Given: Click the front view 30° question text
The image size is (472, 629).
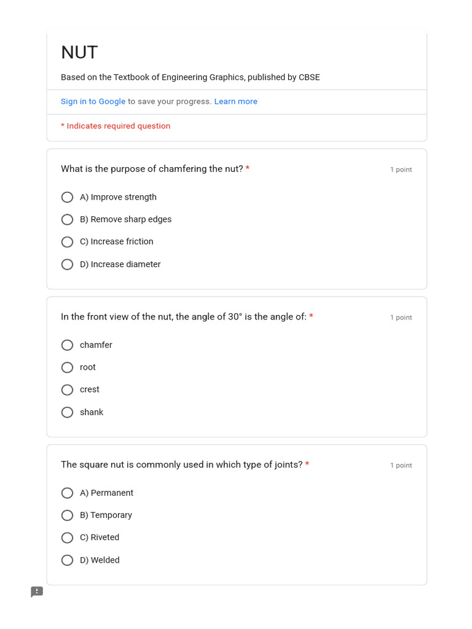Looking at the screenshot, I should (184, 317).
